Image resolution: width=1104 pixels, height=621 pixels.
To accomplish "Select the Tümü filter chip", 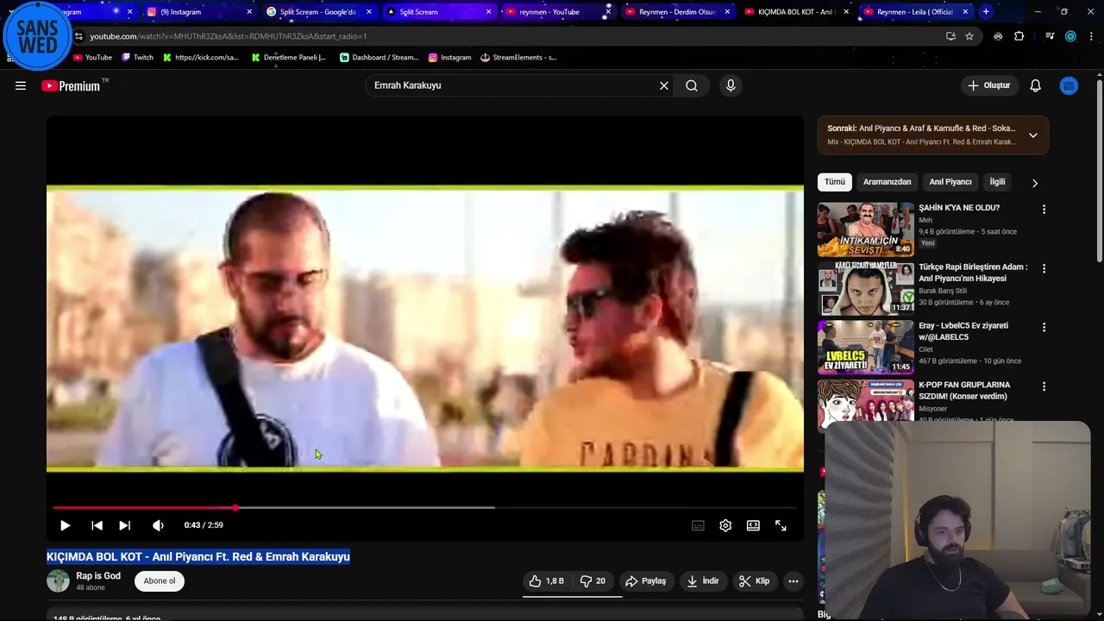I will click(835, 182).
